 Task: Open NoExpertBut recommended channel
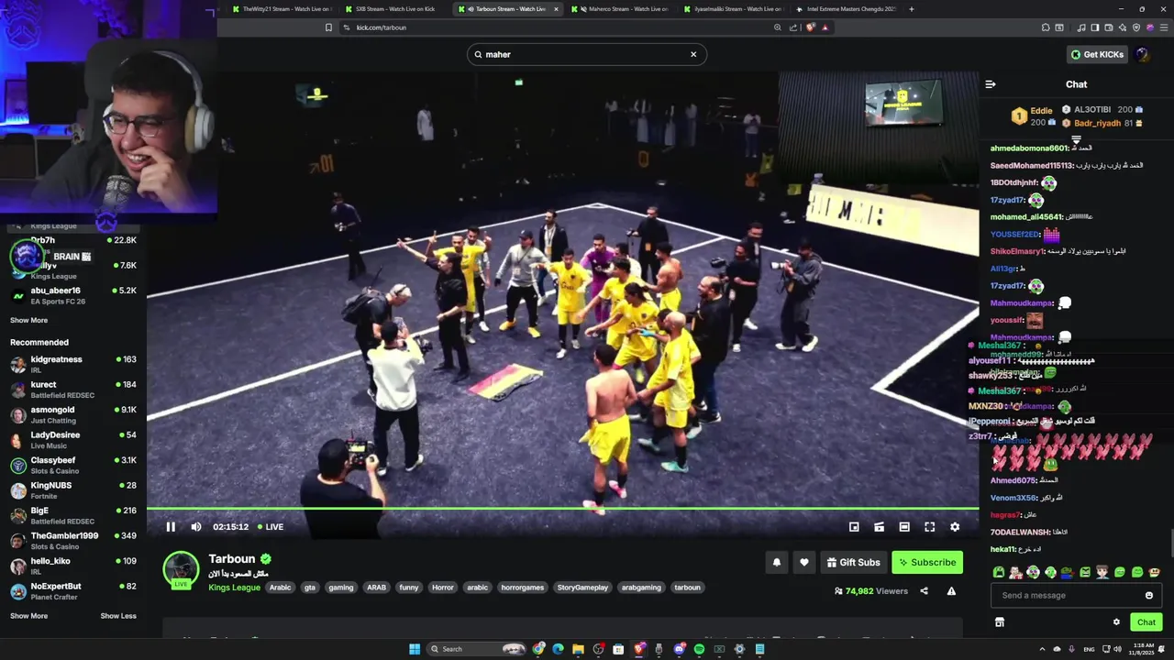(73, 591)
